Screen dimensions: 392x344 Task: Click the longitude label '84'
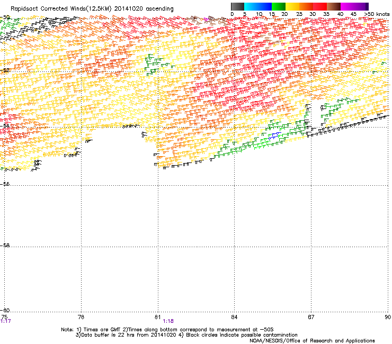pyautogui.click(x=234, y=317)
